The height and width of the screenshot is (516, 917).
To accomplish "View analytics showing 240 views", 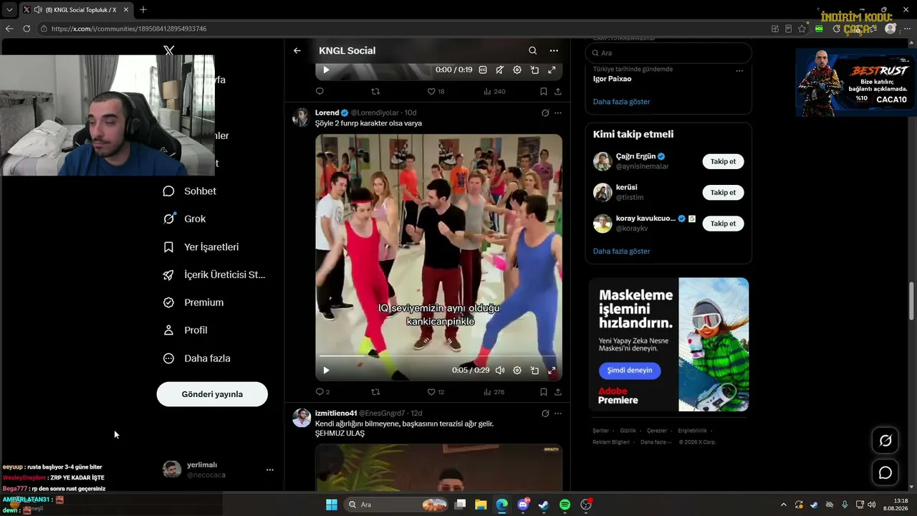I will click(494, 92).
